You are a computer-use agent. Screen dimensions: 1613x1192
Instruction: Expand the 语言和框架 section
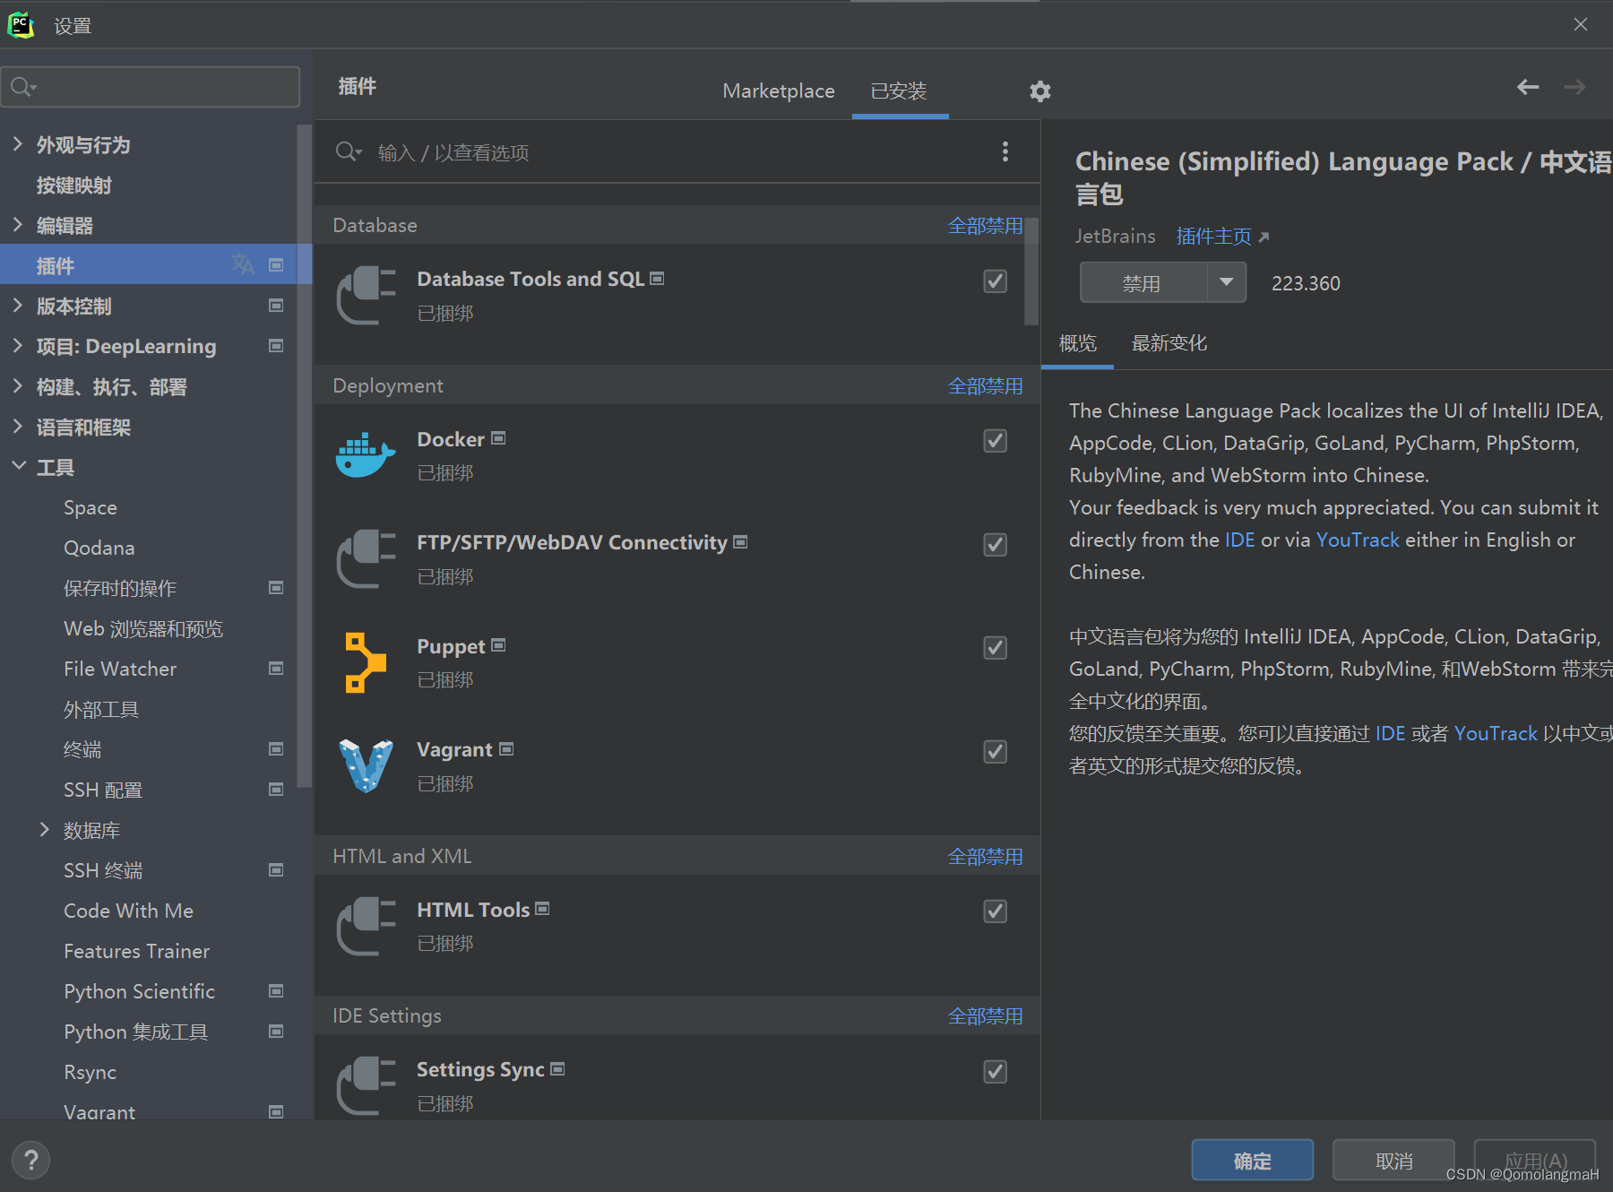pos(18,426)
